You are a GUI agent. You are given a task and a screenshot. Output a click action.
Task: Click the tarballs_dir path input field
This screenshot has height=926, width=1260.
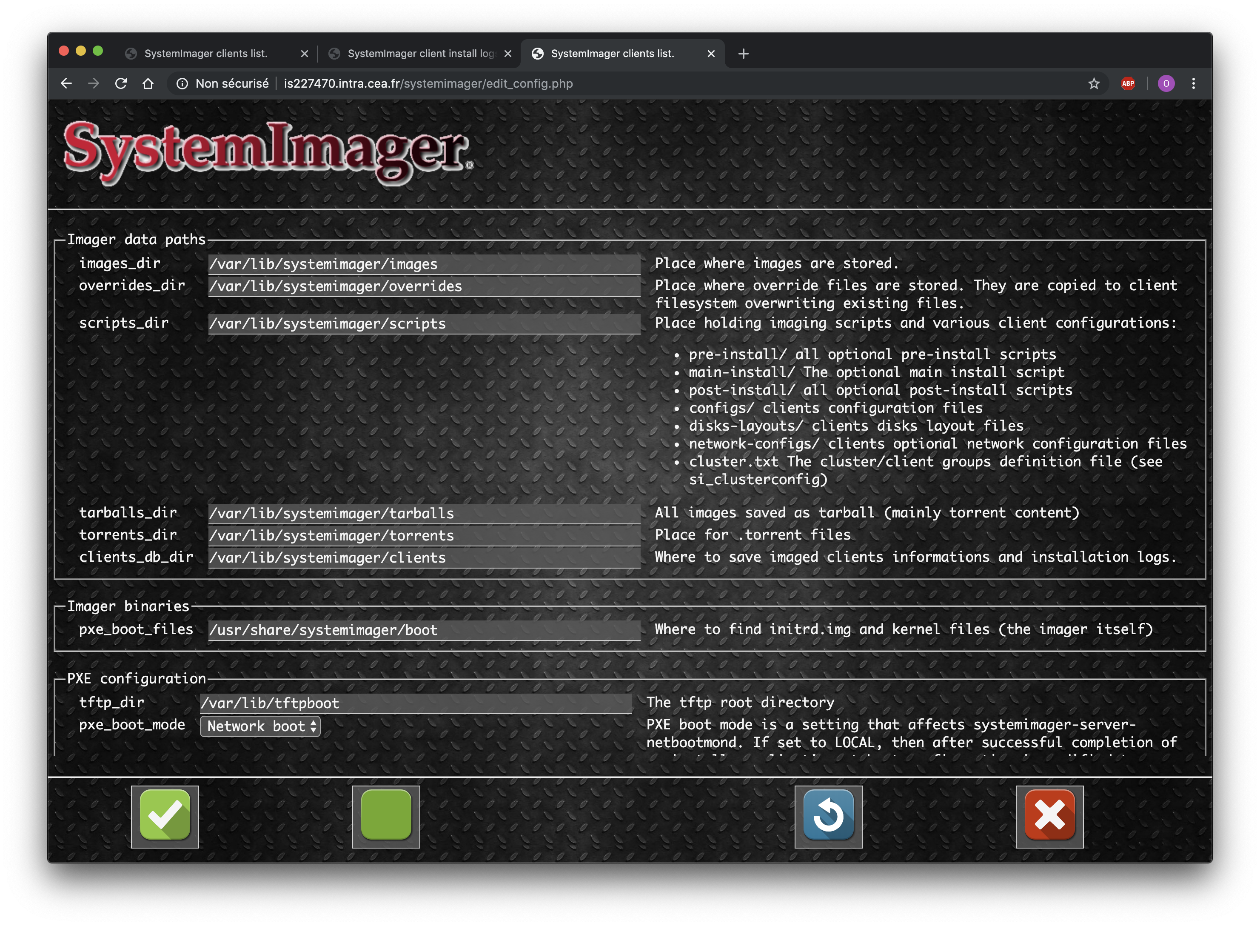point(424,514)
